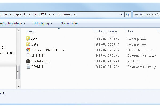The width and height of the screenshot is (160, 107).
Task: Click the Nowy folder button
Action: pyautogui.click(x=69, y=23)
